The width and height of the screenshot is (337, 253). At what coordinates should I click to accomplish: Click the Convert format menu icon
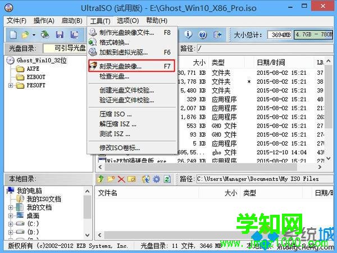(93, 42)
